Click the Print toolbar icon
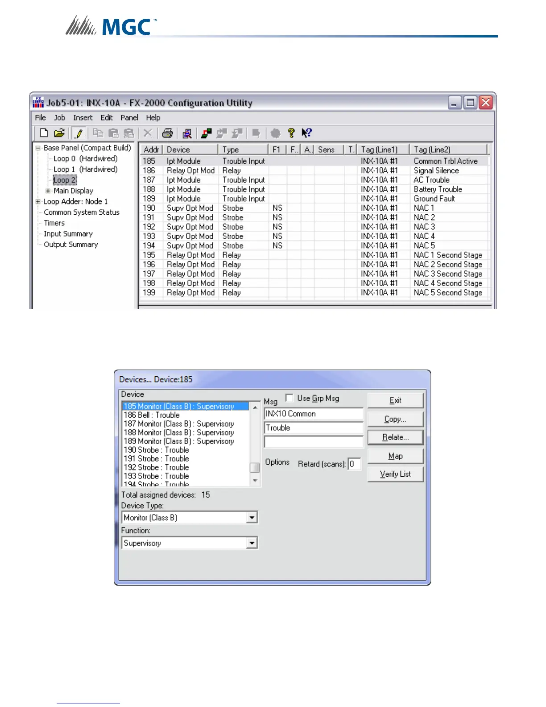546x707 pixels. (167, 133)
